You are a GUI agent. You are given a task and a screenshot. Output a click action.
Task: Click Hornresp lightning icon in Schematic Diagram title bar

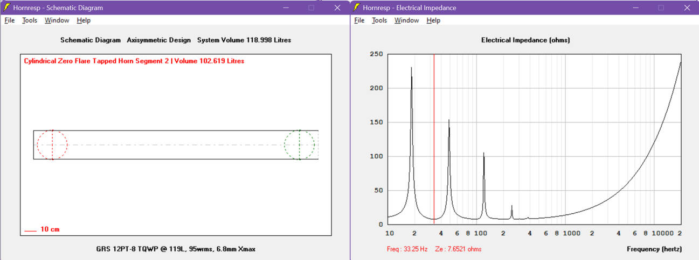7,8
